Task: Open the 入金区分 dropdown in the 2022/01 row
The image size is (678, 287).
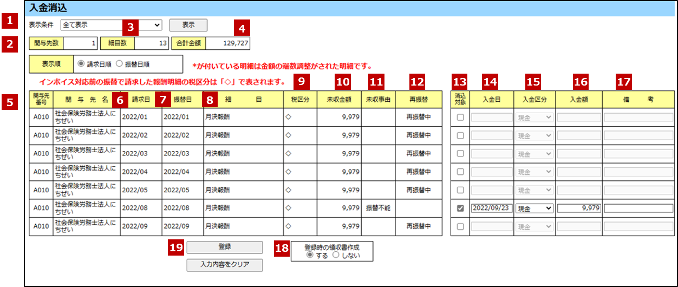Action: [534, 118]
